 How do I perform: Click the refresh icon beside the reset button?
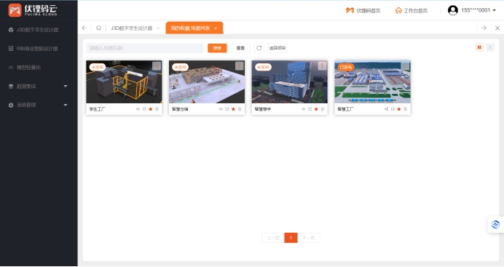[259, 48]
